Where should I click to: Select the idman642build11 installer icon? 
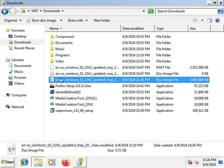[52, 92]
